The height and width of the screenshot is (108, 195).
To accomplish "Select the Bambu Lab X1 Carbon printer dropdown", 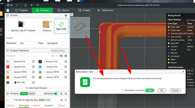I will (x=22, y=26).
